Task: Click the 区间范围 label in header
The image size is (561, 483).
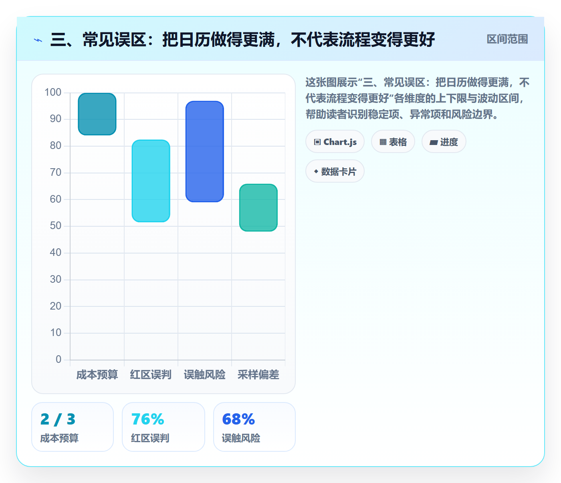Action: (x=507, y=39)
